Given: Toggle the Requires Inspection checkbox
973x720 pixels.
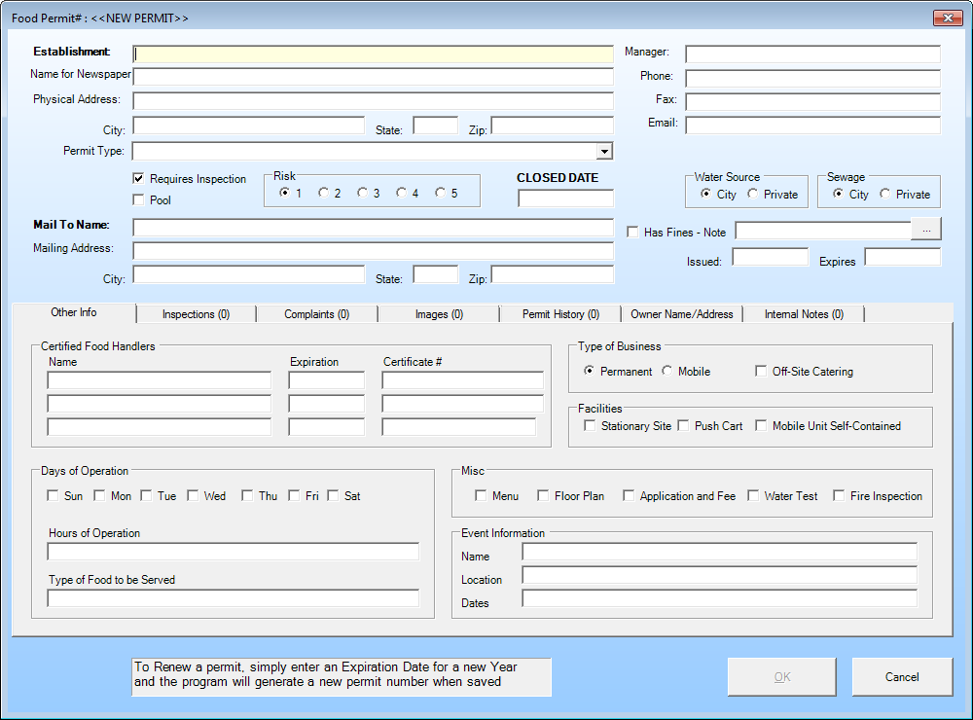Looking at the screenshot, I should (138, 179).
